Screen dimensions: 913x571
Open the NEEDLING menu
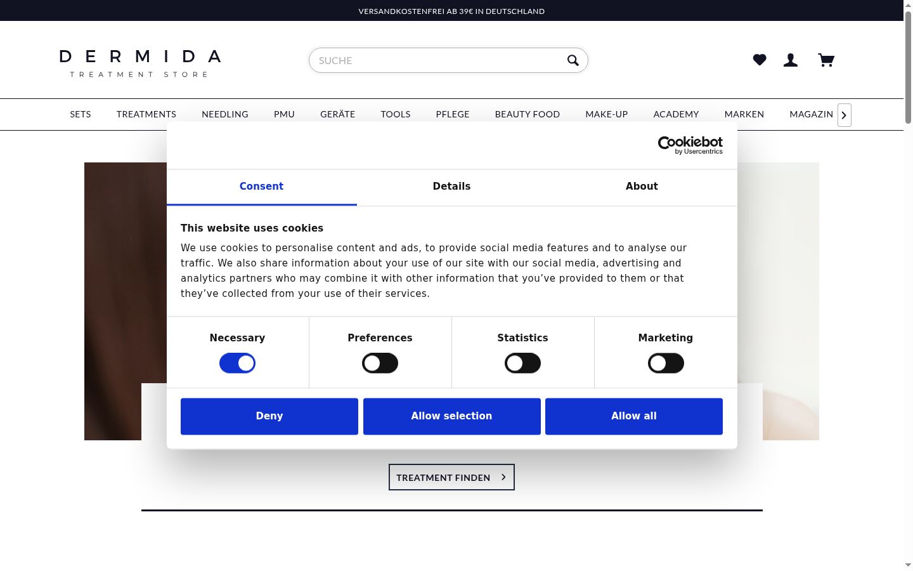(225, 114)
